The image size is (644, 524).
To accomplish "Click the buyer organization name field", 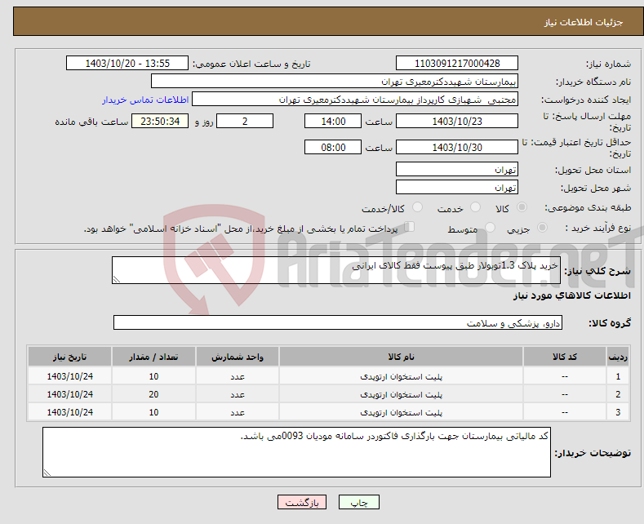I will pyautogui.click(x=335, y=82).
